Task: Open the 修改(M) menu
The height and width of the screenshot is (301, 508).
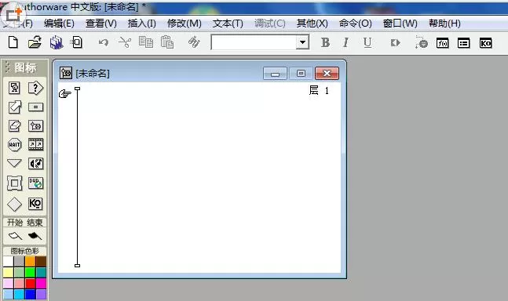Action: tap(185, 24)
